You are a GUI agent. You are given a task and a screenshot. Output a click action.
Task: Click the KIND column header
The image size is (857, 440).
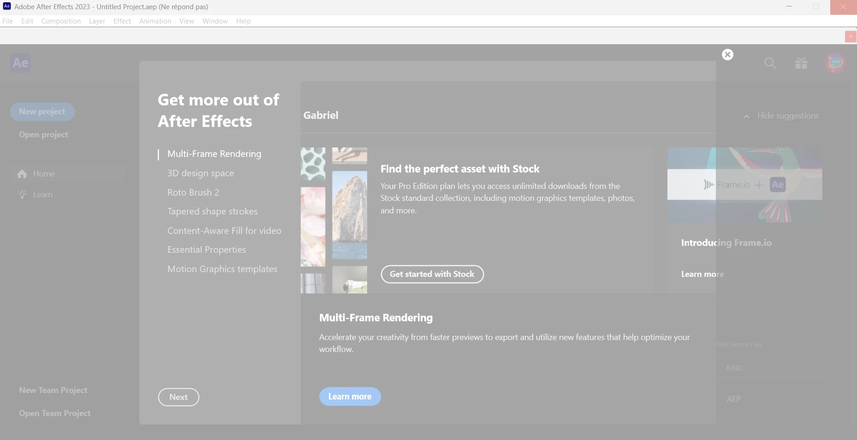pos(734,368)
